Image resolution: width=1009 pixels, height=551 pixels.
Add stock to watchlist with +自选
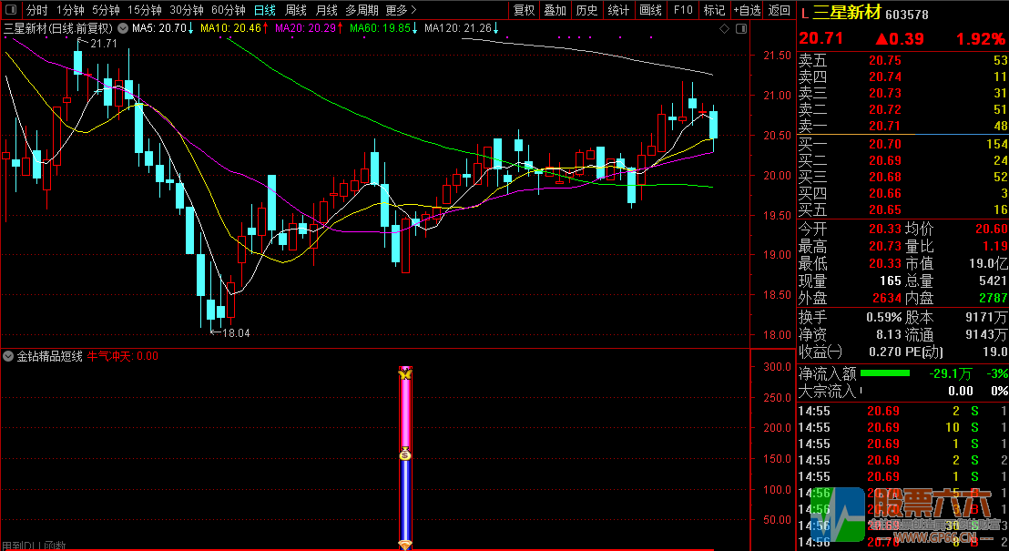[746, 11]
